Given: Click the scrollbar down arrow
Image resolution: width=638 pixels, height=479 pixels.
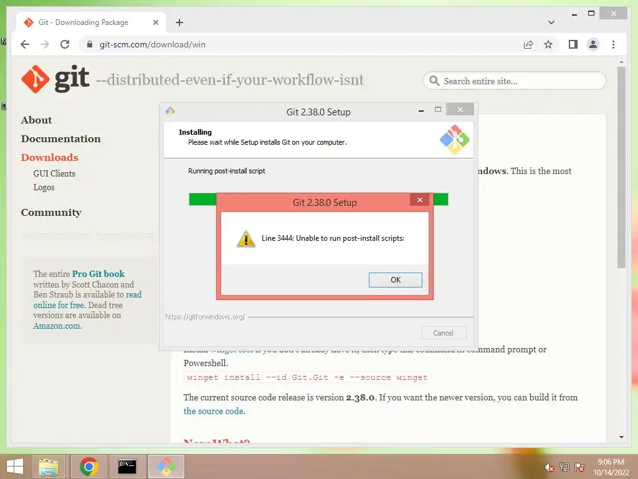Looking at the screenshot, I should [x=621, y=437].
